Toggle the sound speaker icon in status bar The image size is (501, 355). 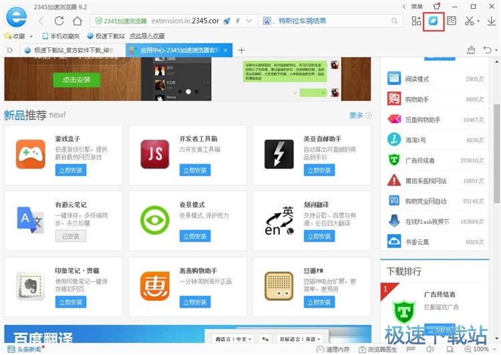click(x=430, y=349)
